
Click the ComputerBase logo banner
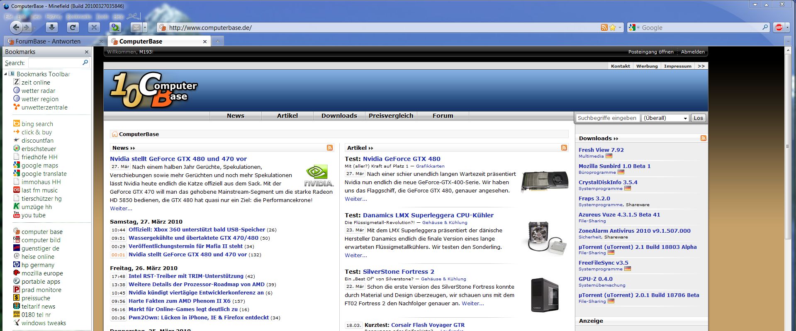pyautogui.click(x=153, y=90)
